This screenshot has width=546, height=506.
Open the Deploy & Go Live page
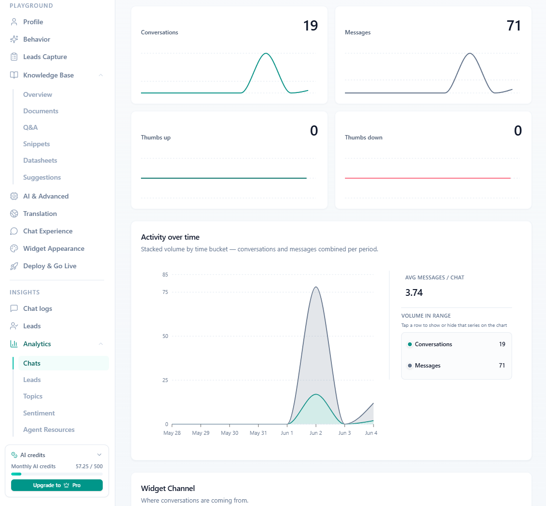[50, 266]
